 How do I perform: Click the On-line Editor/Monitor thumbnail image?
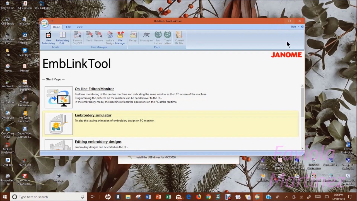[59, 97]
